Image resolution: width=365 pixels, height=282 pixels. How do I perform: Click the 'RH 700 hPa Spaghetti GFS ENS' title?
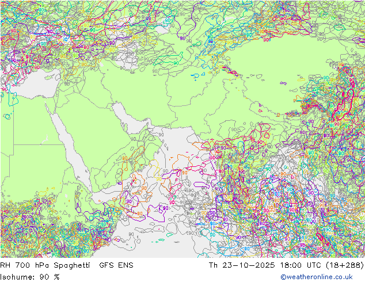click(x=67, y=265)
